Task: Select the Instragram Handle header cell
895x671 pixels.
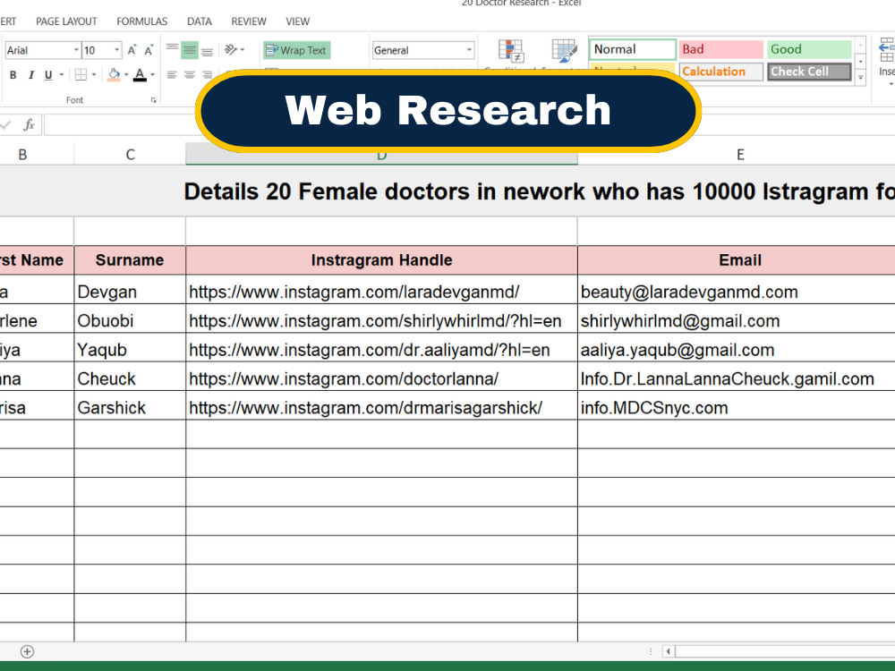Action: [381, 260]
